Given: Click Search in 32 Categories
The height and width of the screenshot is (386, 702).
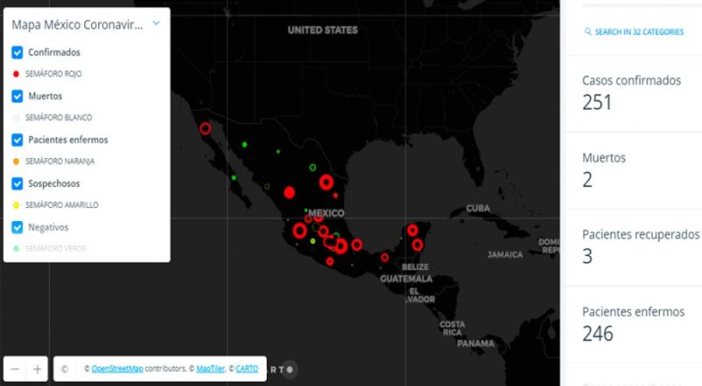Looking at the screenshot, I should [x=638, y=32].
